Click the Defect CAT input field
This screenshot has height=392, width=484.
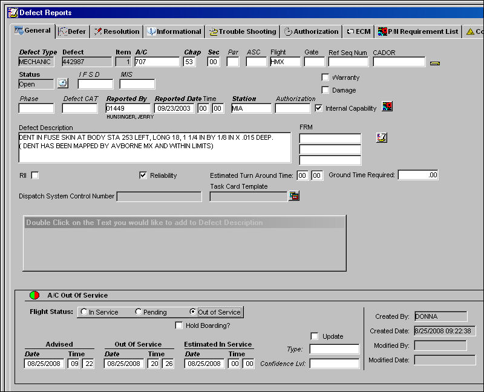[x=80, y=108]
